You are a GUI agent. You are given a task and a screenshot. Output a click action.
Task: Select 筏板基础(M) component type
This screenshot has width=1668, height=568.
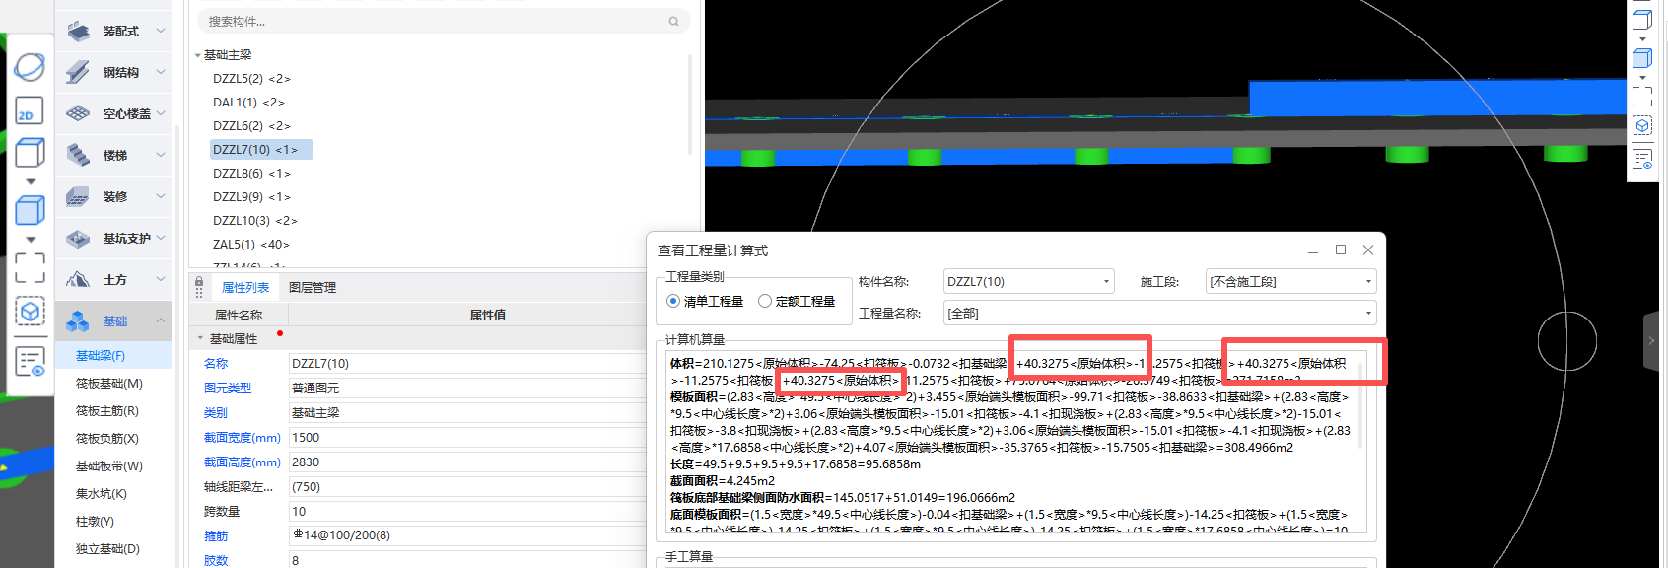(109, 384)
